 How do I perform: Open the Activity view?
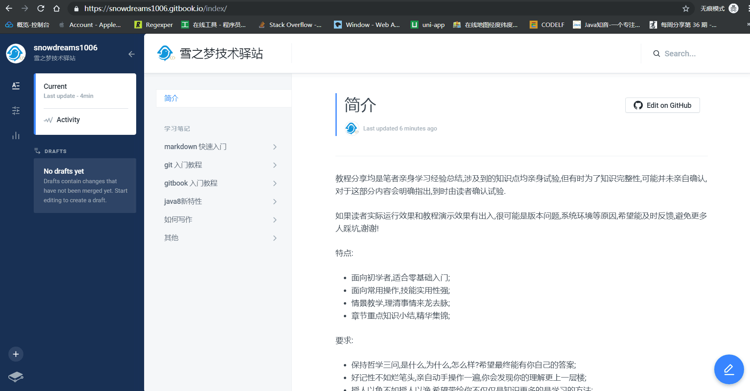pyautogui.click(x=68, y=119)
